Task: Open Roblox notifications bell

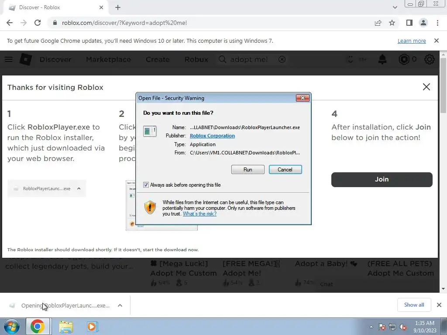Action: click(x=382, y=59)
